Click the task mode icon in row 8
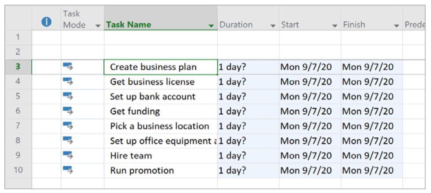This screenshot has height=193, width=431. (x=68, y=141)
